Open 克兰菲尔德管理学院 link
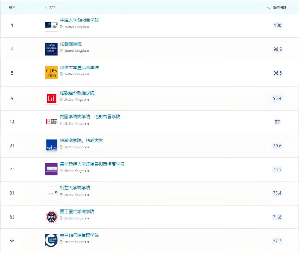Screen dimensions: 299x253 [x=80, y=235]
